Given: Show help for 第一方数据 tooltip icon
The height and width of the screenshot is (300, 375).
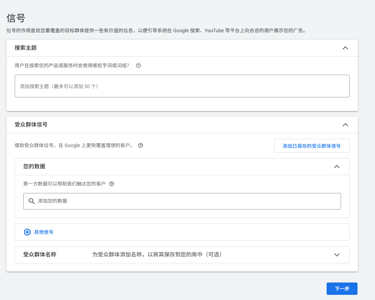Looking at the screenshot, I should click(x=112, y=184).
